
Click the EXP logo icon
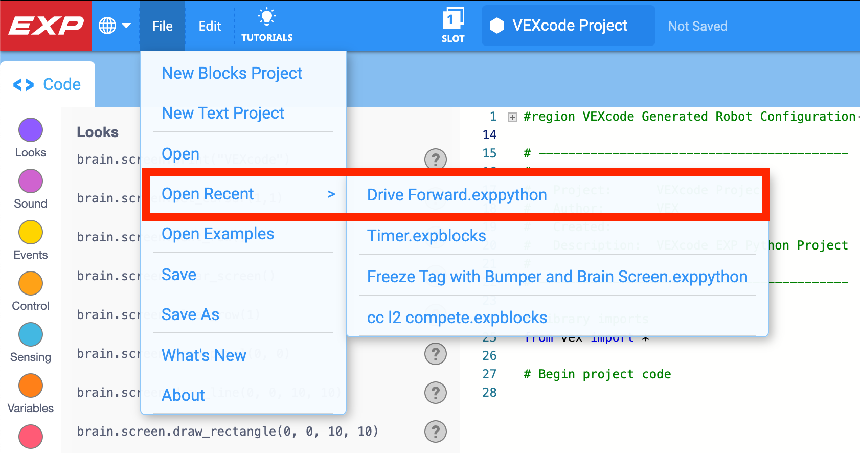click(x=46, y=26)
